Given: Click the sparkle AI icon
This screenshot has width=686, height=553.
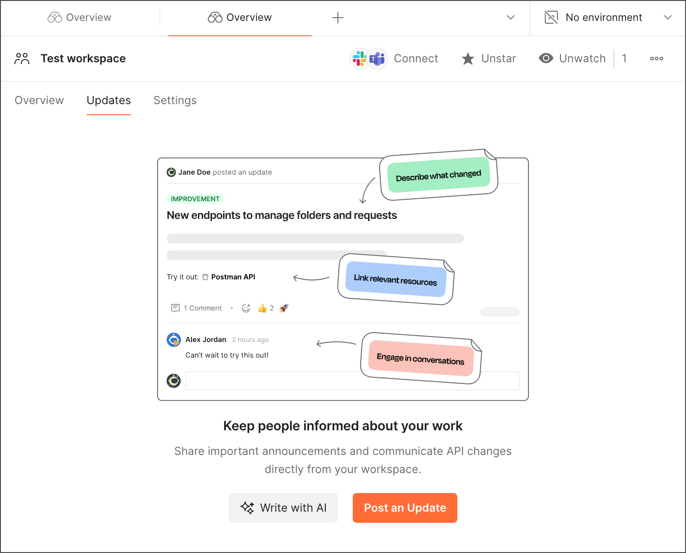Looking at the screenshot, I should point(247,508).
